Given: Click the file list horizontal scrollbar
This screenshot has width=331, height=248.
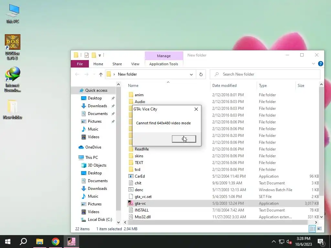Looking at the screenshot, I should coord(218,222).
